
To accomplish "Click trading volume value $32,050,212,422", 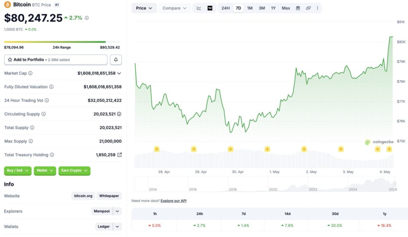I will coord(105,100).
